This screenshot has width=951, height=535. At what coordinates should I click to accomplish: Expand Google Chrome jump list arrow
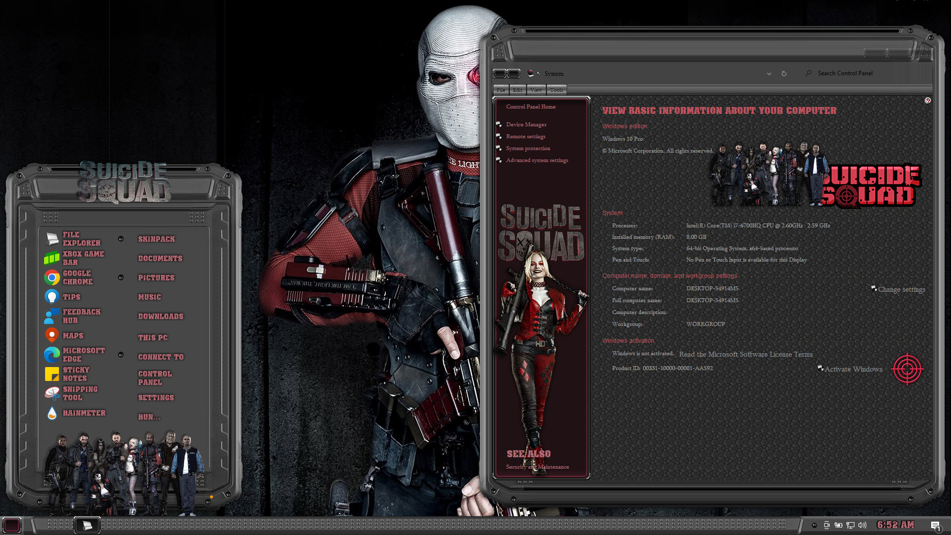121,277
